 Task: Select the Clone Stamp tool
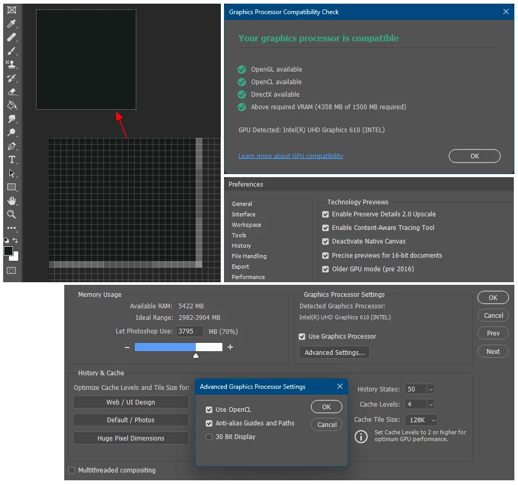[x=11, y=64]
